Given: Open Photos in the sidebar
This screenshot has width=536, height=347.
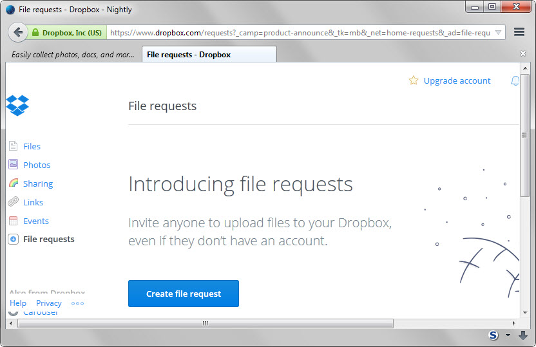Looking at the screenshot, I should tap(37, 165).
